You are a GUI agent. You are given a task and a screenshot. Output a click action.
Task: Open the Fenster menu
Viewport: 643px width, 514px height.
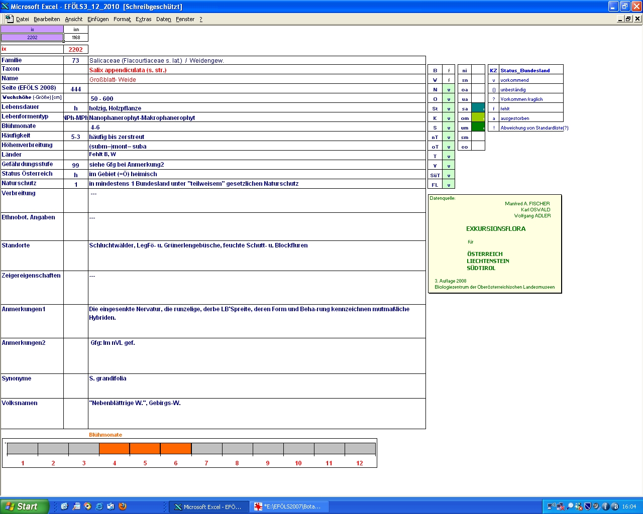click(185, 19)
